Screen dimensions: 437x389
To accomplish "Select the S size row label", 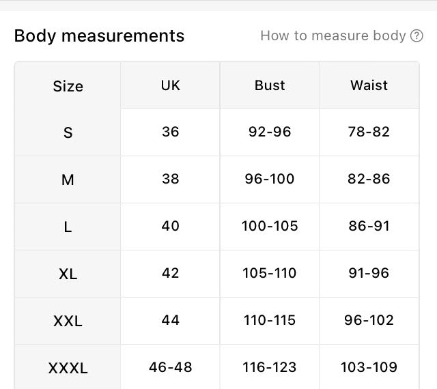I will coord(68,132).
